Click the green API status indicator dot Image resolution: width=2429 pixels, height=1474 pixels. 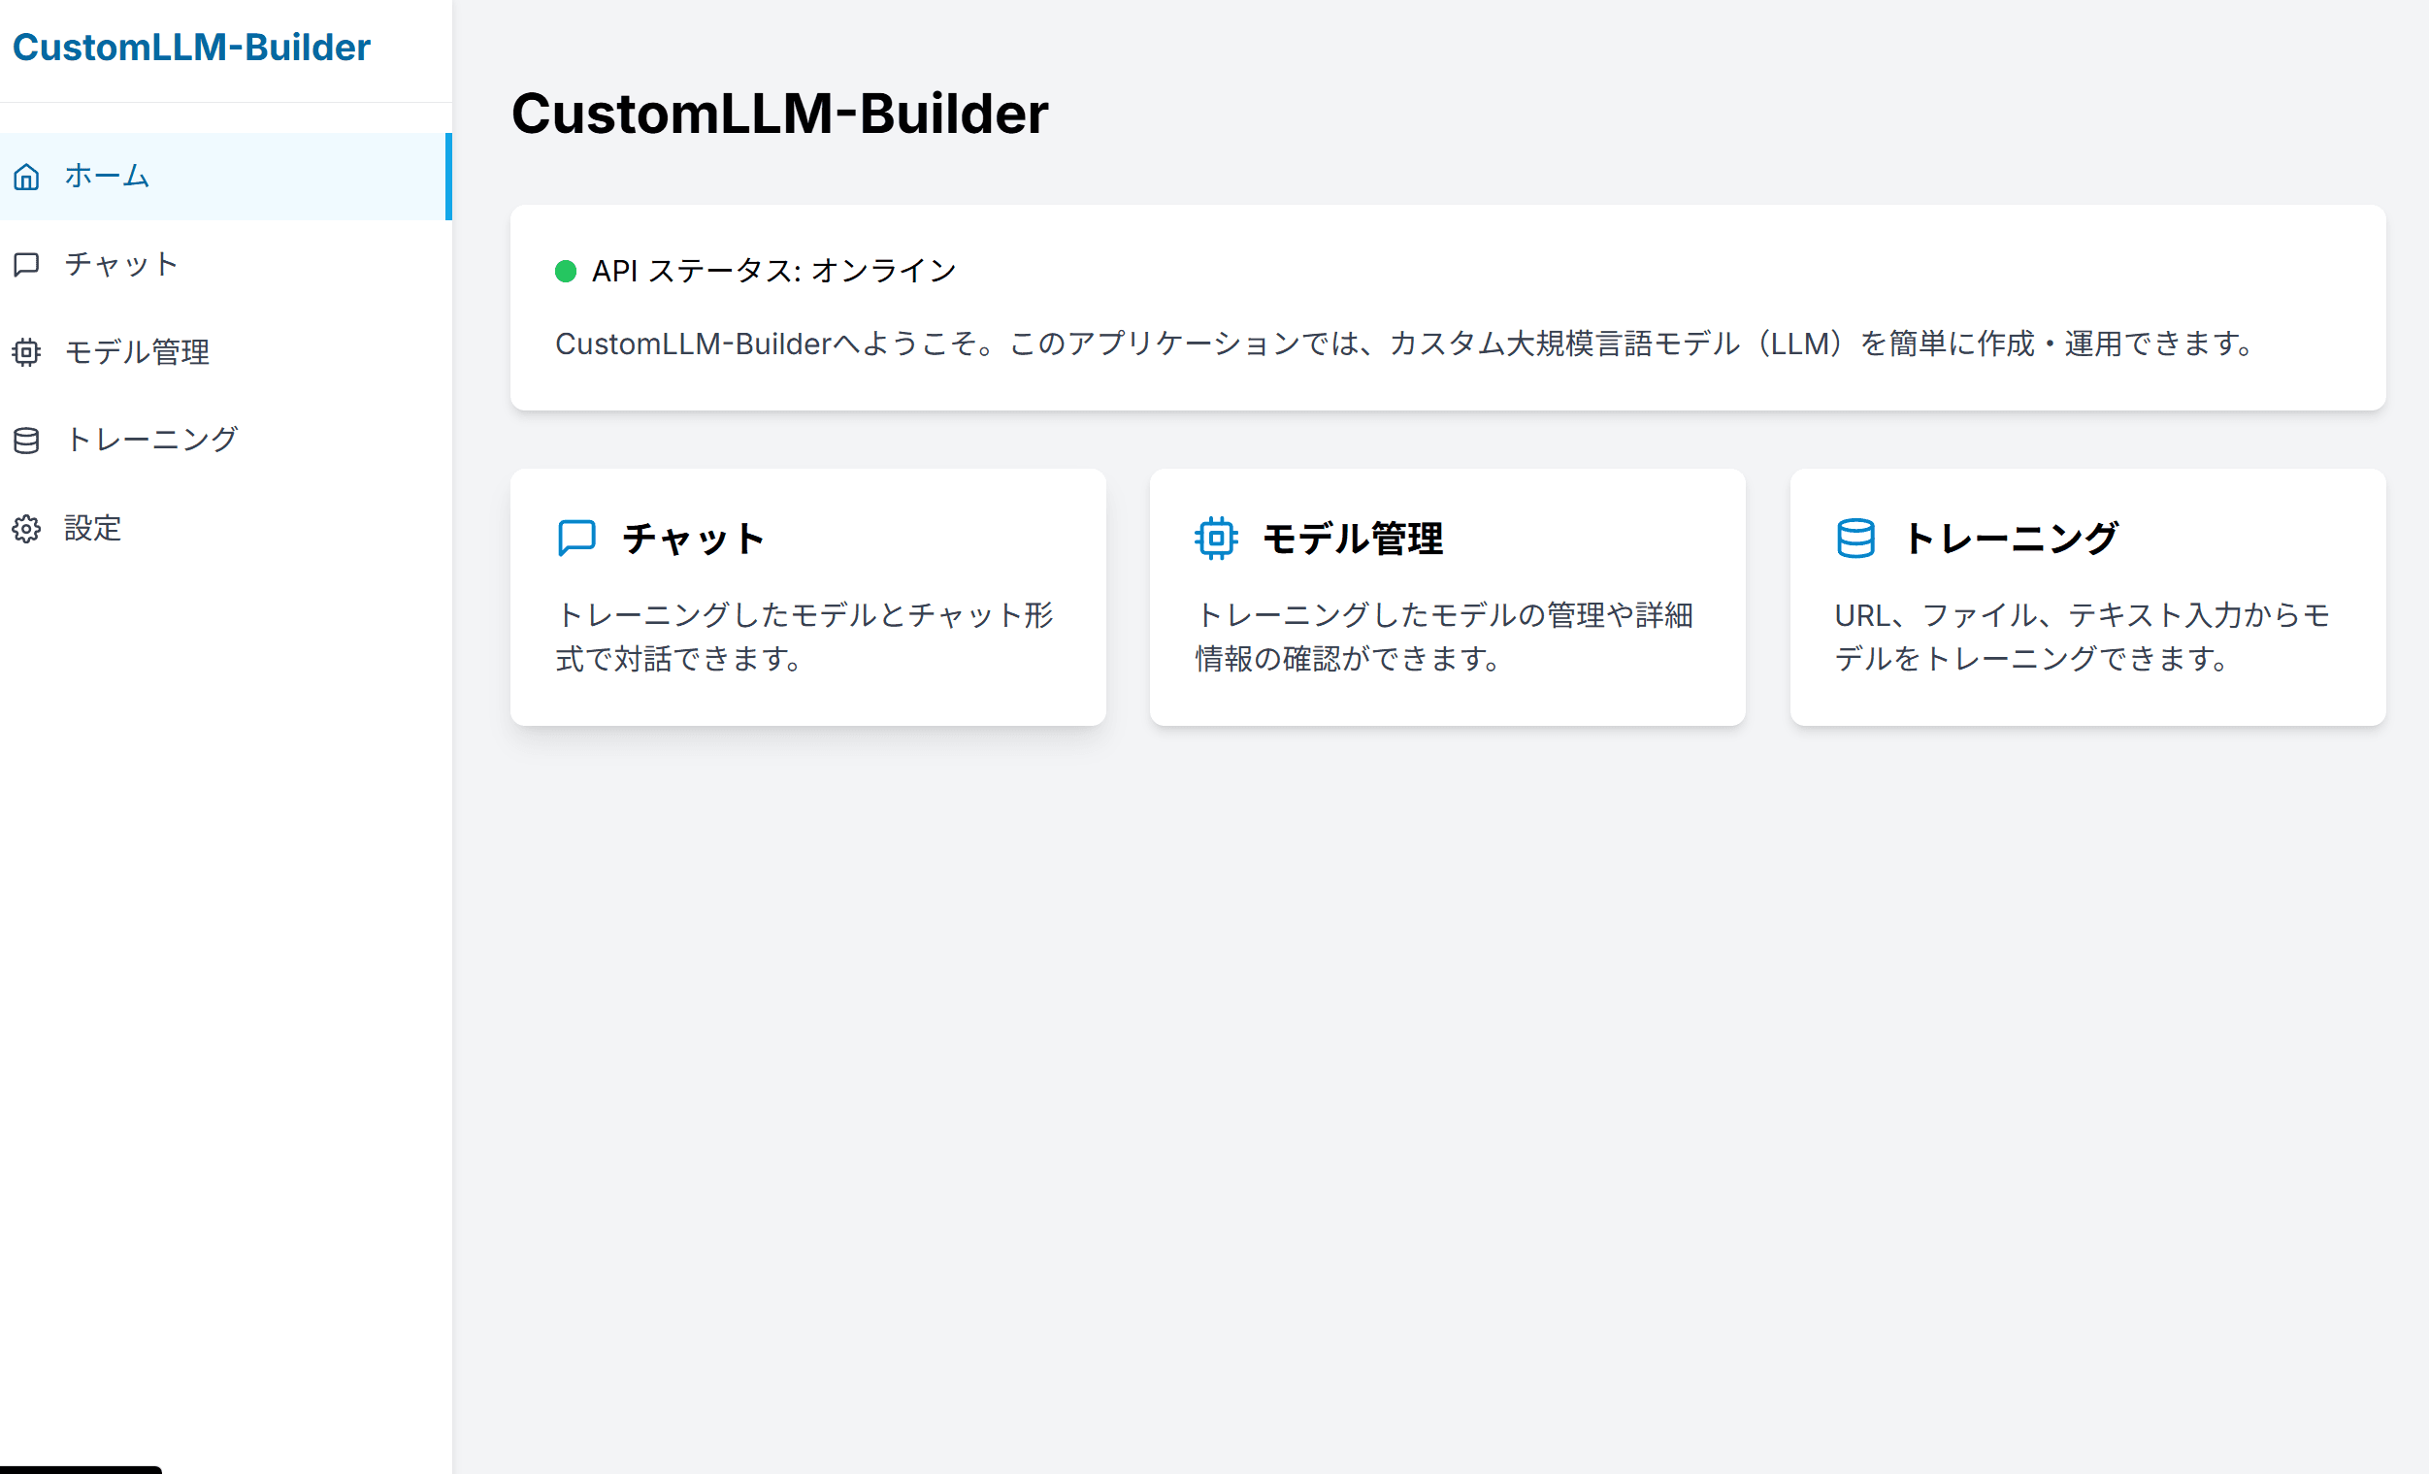pos(566,269)
